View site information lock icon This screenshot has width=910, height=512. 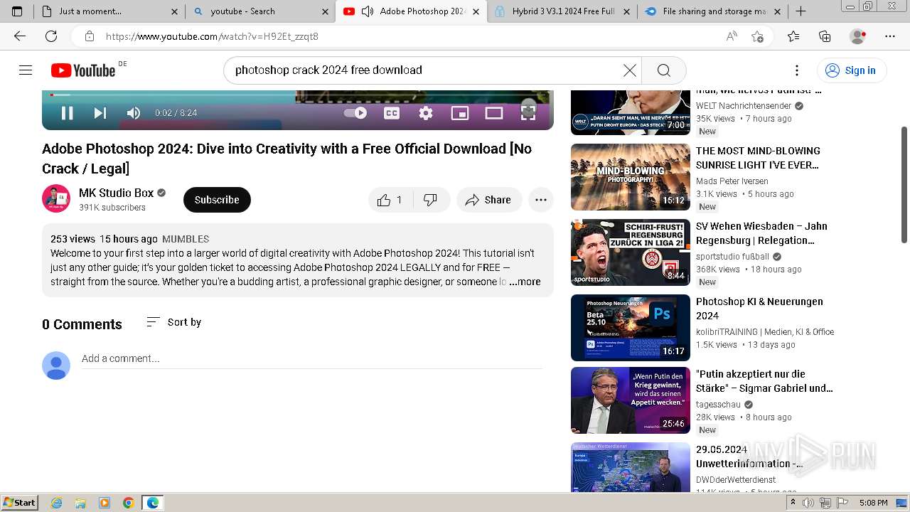tap(90, 36)
